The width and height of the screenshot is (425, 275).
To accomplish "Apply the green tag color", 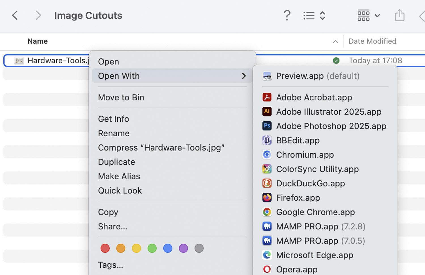I will point(152,248).
